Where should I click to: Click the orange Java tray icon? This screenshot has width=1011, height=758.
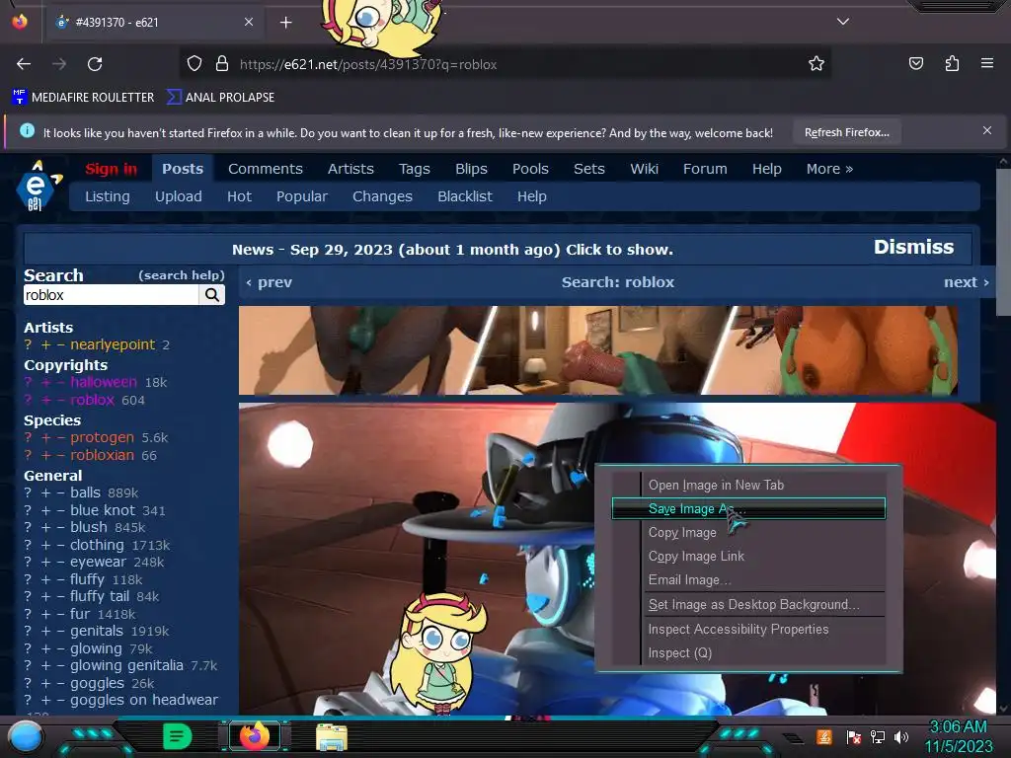pyautogui.click(x=824, y=736)
